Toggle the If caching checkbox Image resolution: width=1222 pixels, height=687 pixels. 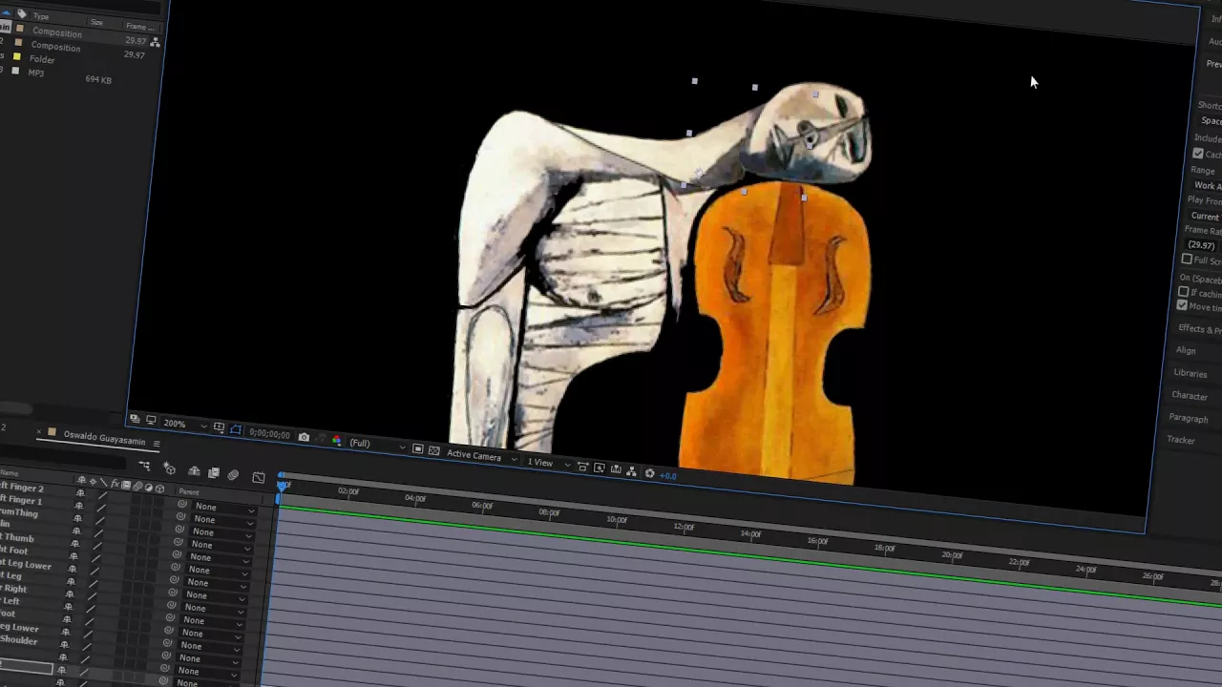point(1184,292)
